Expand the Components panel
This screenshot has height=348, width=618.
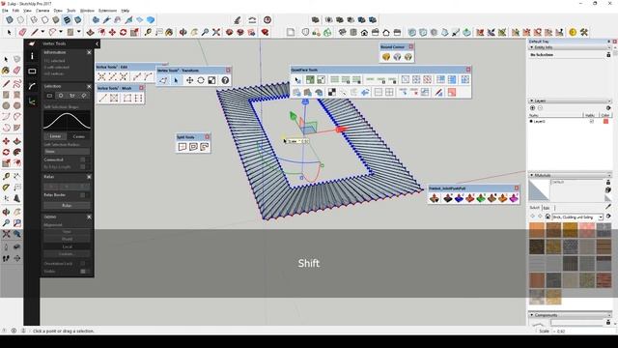pyautogui.click(x=532, y=315)
